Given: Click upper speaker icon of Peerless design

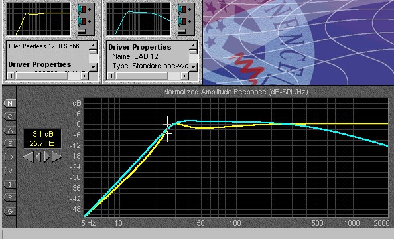Looking at the screenshot, I should tap(82, 9).
